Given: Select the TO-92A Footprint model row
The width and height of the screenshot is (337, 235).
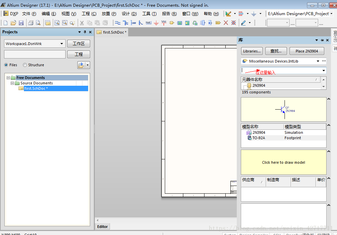Looking at the screenshot, I should tap(284, 138).
